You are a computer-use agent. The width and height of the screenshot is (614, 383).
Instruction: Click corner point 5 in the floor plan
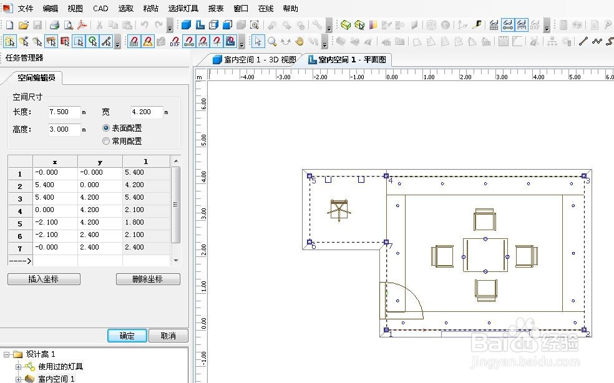point(309,177)
